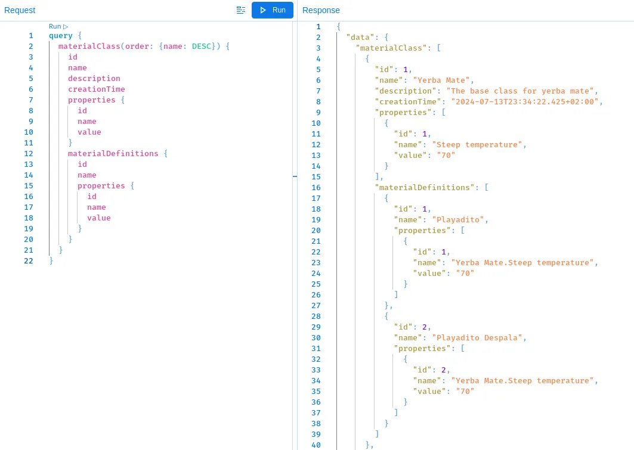The width and height of the screenshot is (634, 450).
Task: Click the blue Run button
Action: click(x=272, y=10)
